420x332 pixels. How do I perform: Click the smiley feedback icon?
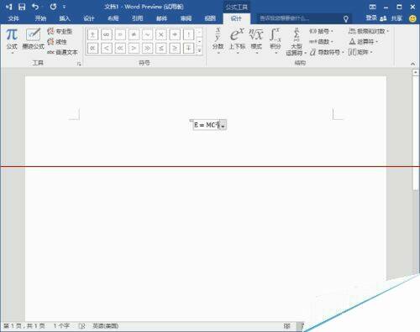click(412, 18)
